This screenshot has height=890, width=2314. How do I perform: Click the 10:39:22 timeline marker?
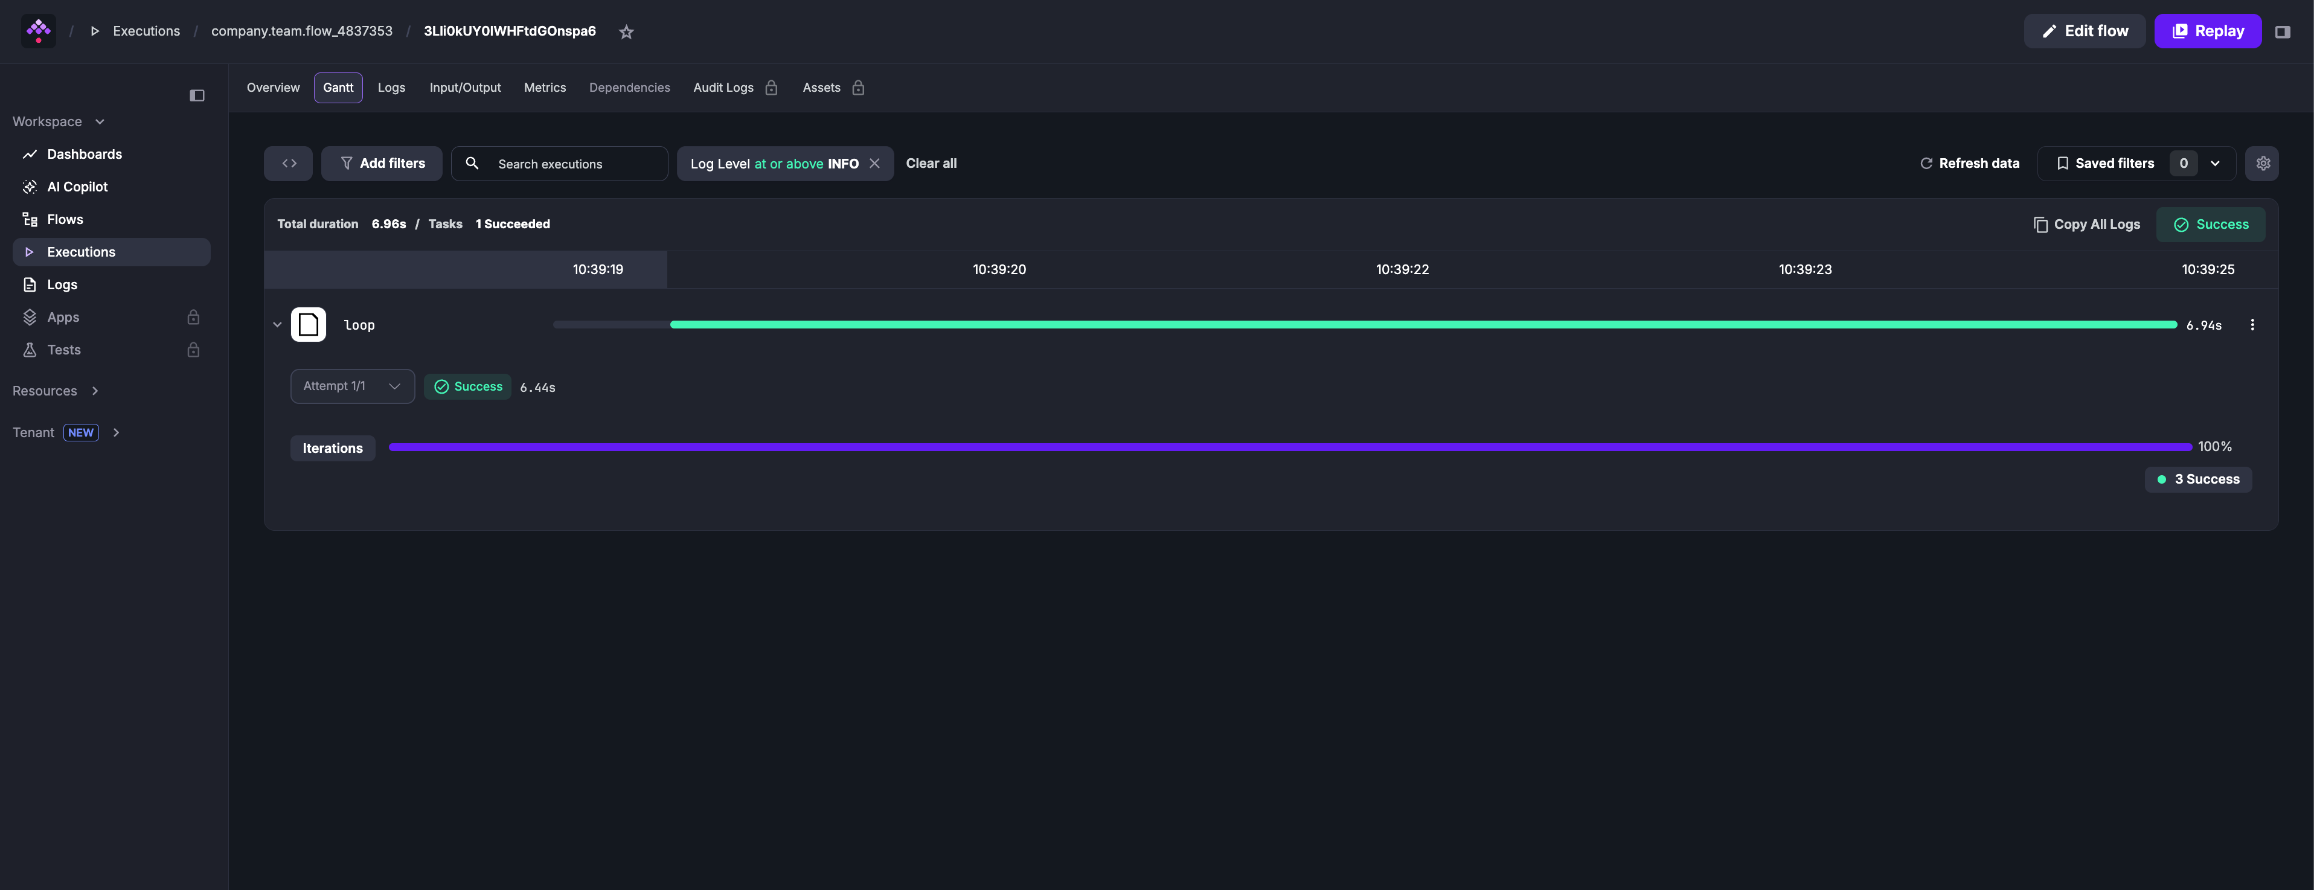point(1402,269)
